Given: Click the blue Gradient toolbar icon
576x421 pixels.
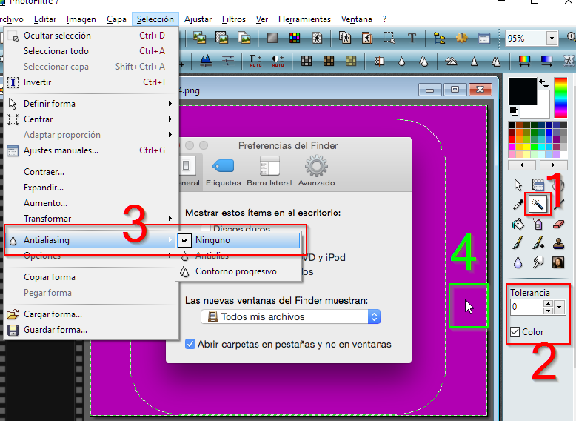Looking at the screenshot, I should click(546, 61).
